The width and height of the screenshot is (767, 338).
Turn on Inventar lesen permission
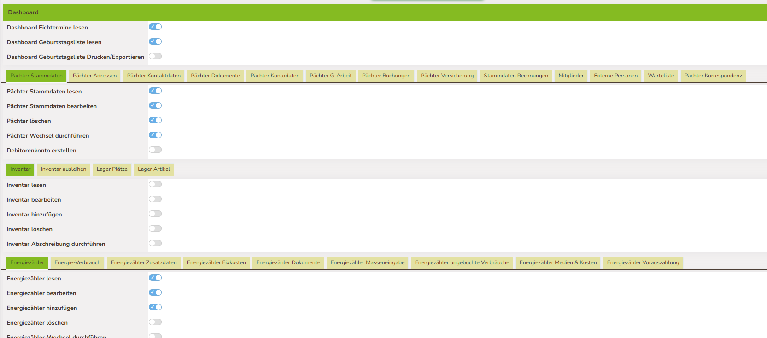tap(155, 185)
